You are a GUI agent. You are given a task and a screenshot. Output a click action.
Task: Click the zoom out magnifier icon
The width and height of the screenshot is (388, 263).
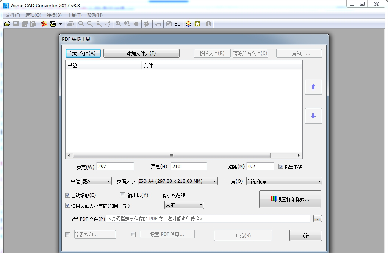click(x=81, y=24)
